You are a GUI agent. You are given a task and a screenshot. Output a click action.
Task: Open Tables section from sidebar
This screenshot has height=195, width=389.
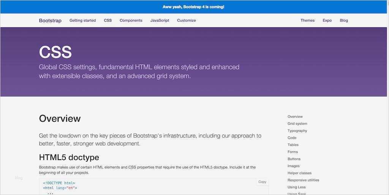293,145
